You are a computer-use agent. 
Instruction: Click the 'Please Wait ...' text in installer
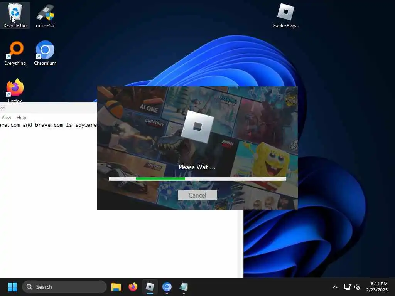[197, 167]
